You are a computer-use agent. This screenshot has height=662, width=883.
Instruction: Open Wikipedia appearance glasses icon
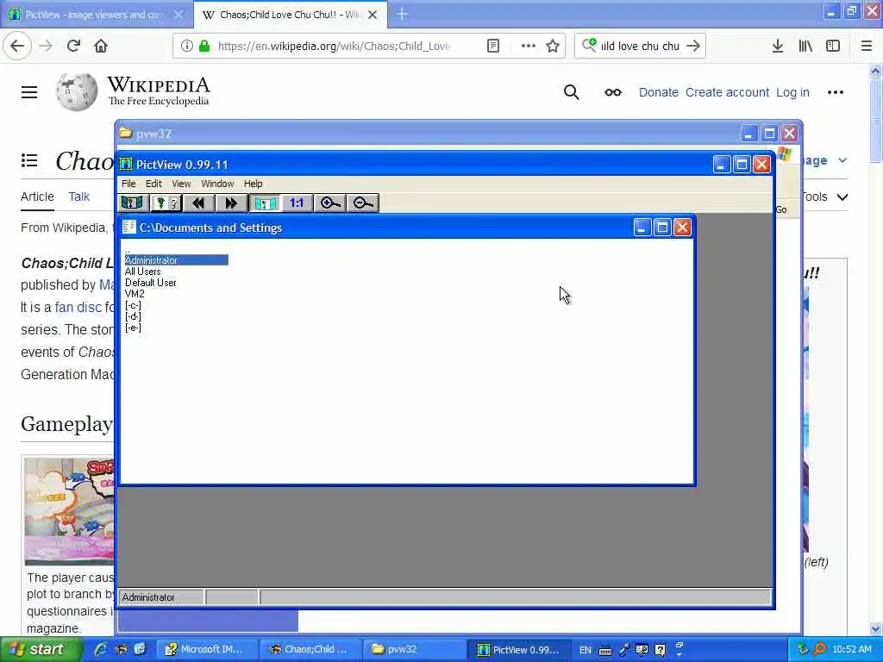tap(613, 92)
